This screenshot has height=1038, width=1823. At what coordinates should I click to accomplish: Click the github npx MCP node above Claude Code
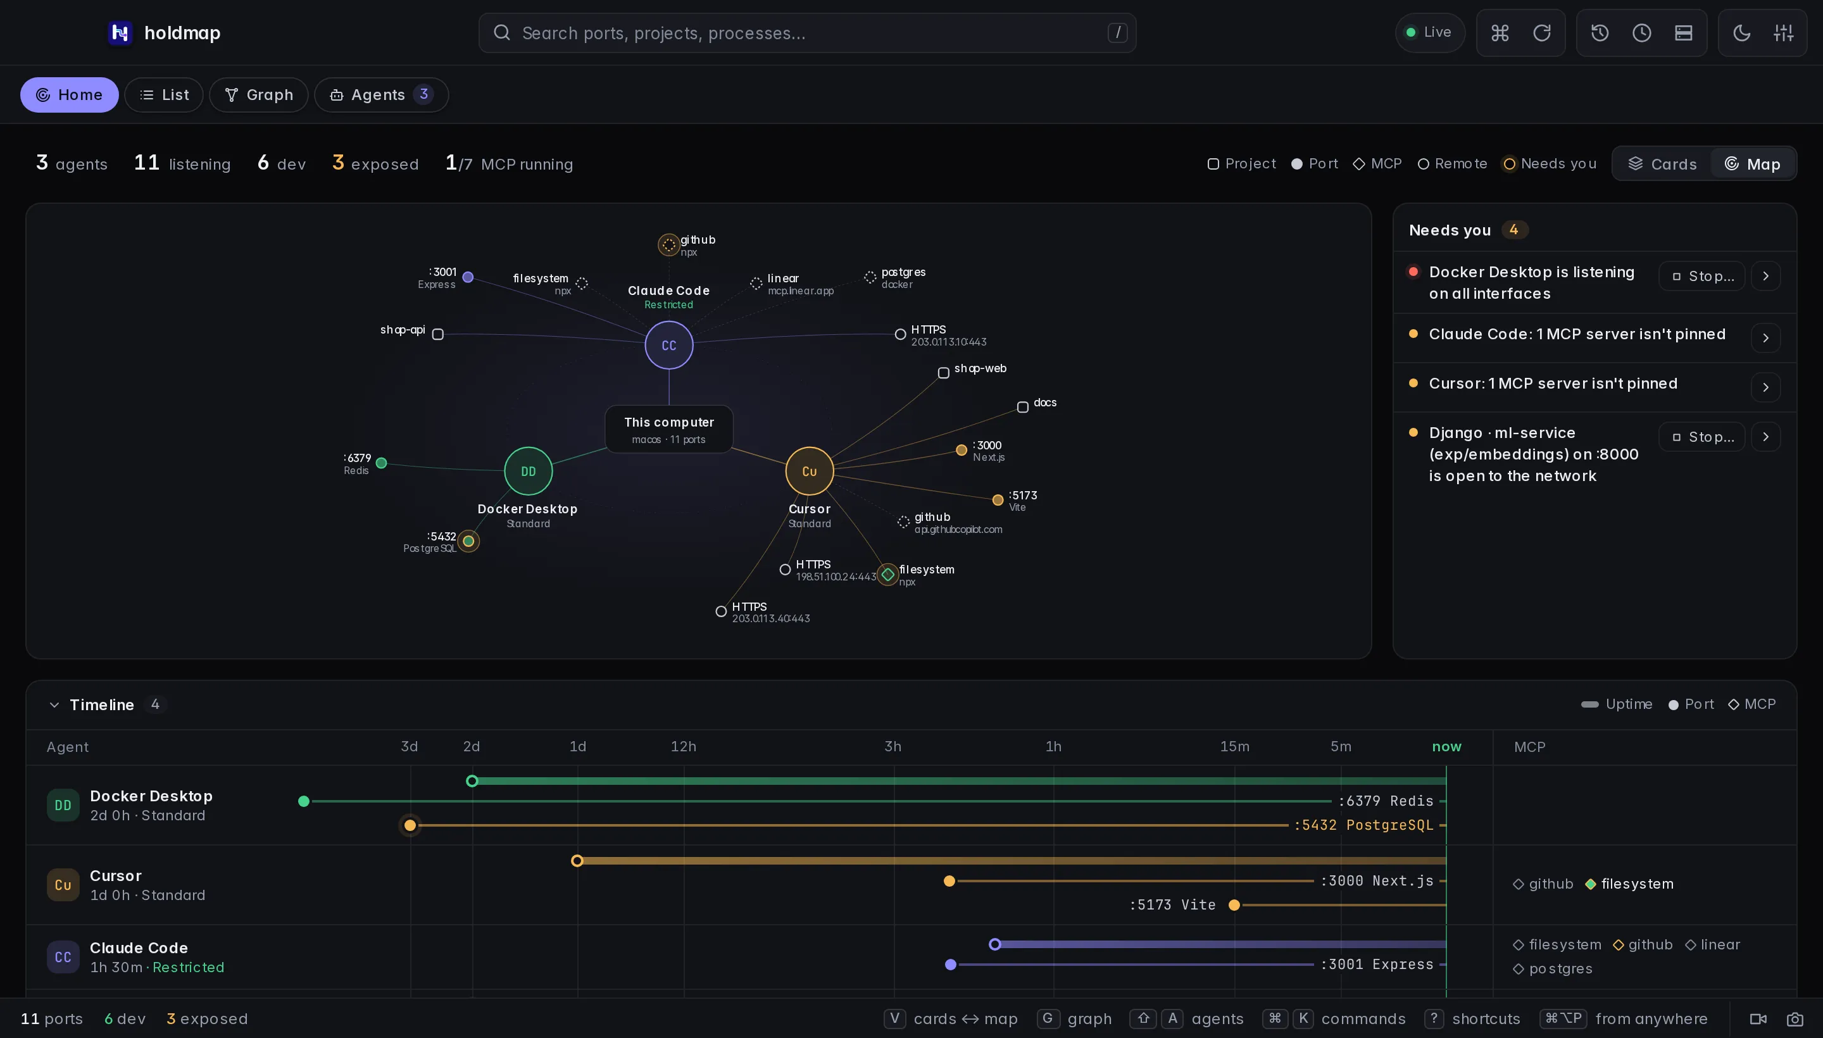coord(668,244)
